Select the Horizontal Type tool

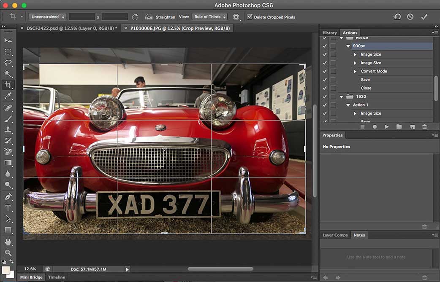[x=8, y=208]
